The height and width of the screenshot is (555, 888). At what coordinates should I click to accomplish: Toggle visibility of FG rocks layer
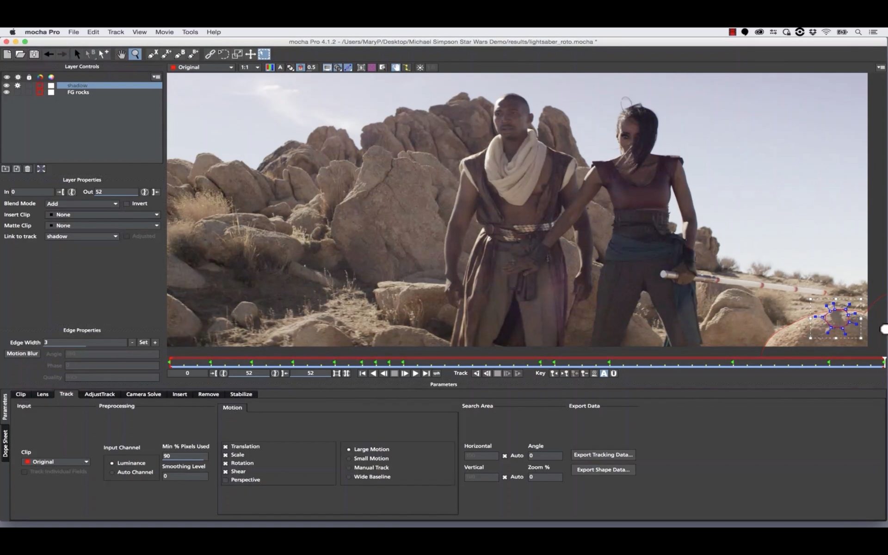[x=6, y=92]
